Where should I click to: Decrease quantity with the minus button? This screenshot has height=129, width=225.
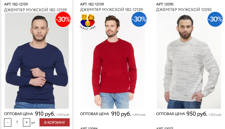pyautogui.click(x=8, y=122)
